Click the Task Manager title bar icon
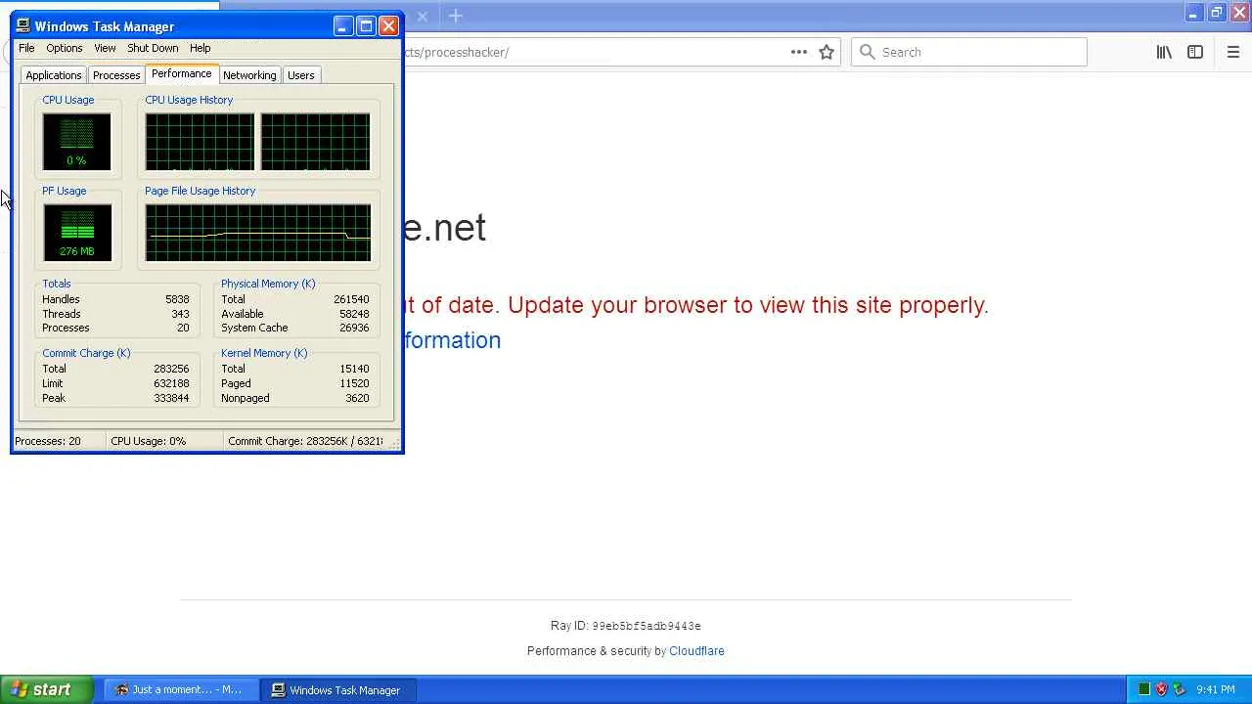Screen dimensions: 1252x704 click(x=23, y=26)
